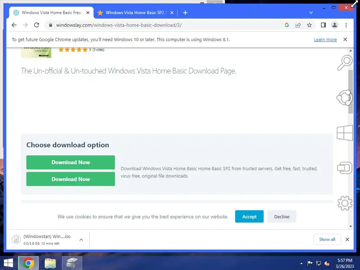
Task: Open the Settings charm gear
Action: point(345,203)
